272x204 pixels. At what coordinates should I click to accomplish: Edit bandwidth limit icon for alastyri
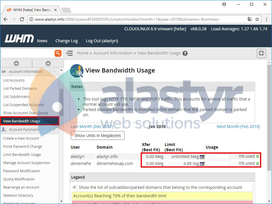tap(202, 157)
